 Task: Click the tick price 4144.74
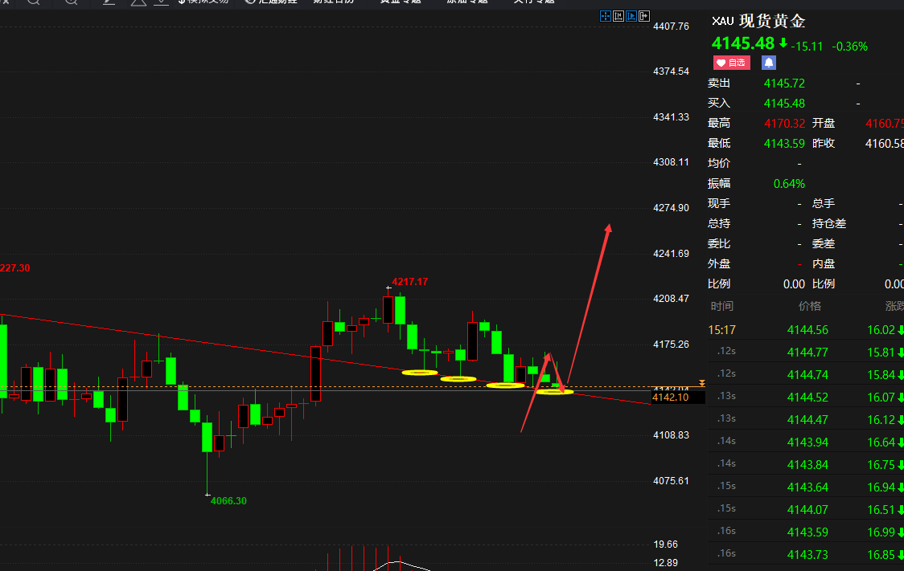pyautogui.click(x=807, y=375)
